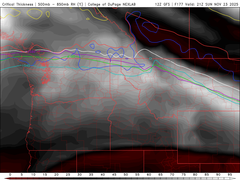Click the purple '2560' contour label
This screenshot has height=180, width=240.
click(x=31, y=52)
